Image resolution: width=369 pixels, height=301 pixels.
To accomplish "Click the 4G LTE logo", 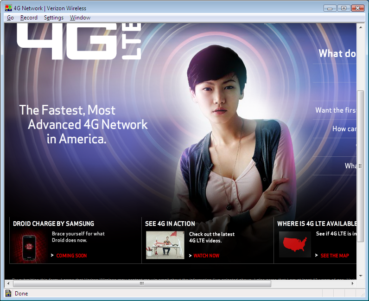I will click(x=79, y=41).
